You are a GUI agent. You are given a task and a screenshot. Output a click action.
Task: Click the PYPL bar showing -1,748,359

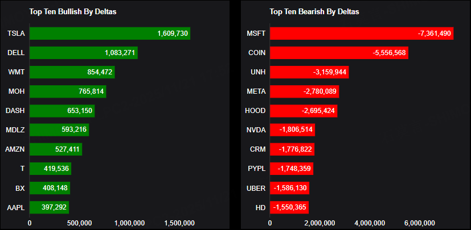pos(291,169)
